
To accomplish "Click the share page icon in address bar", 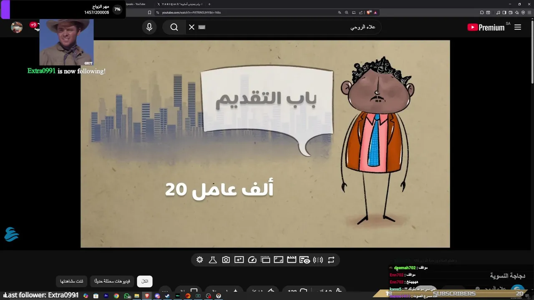I will click(x=361, y=12).
